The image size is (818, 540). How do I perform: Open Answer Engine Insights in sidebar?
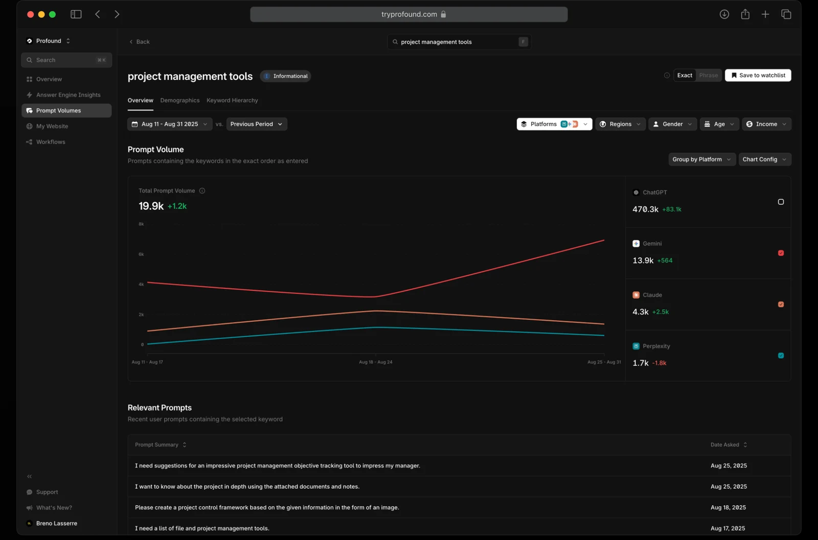(66, 95)
